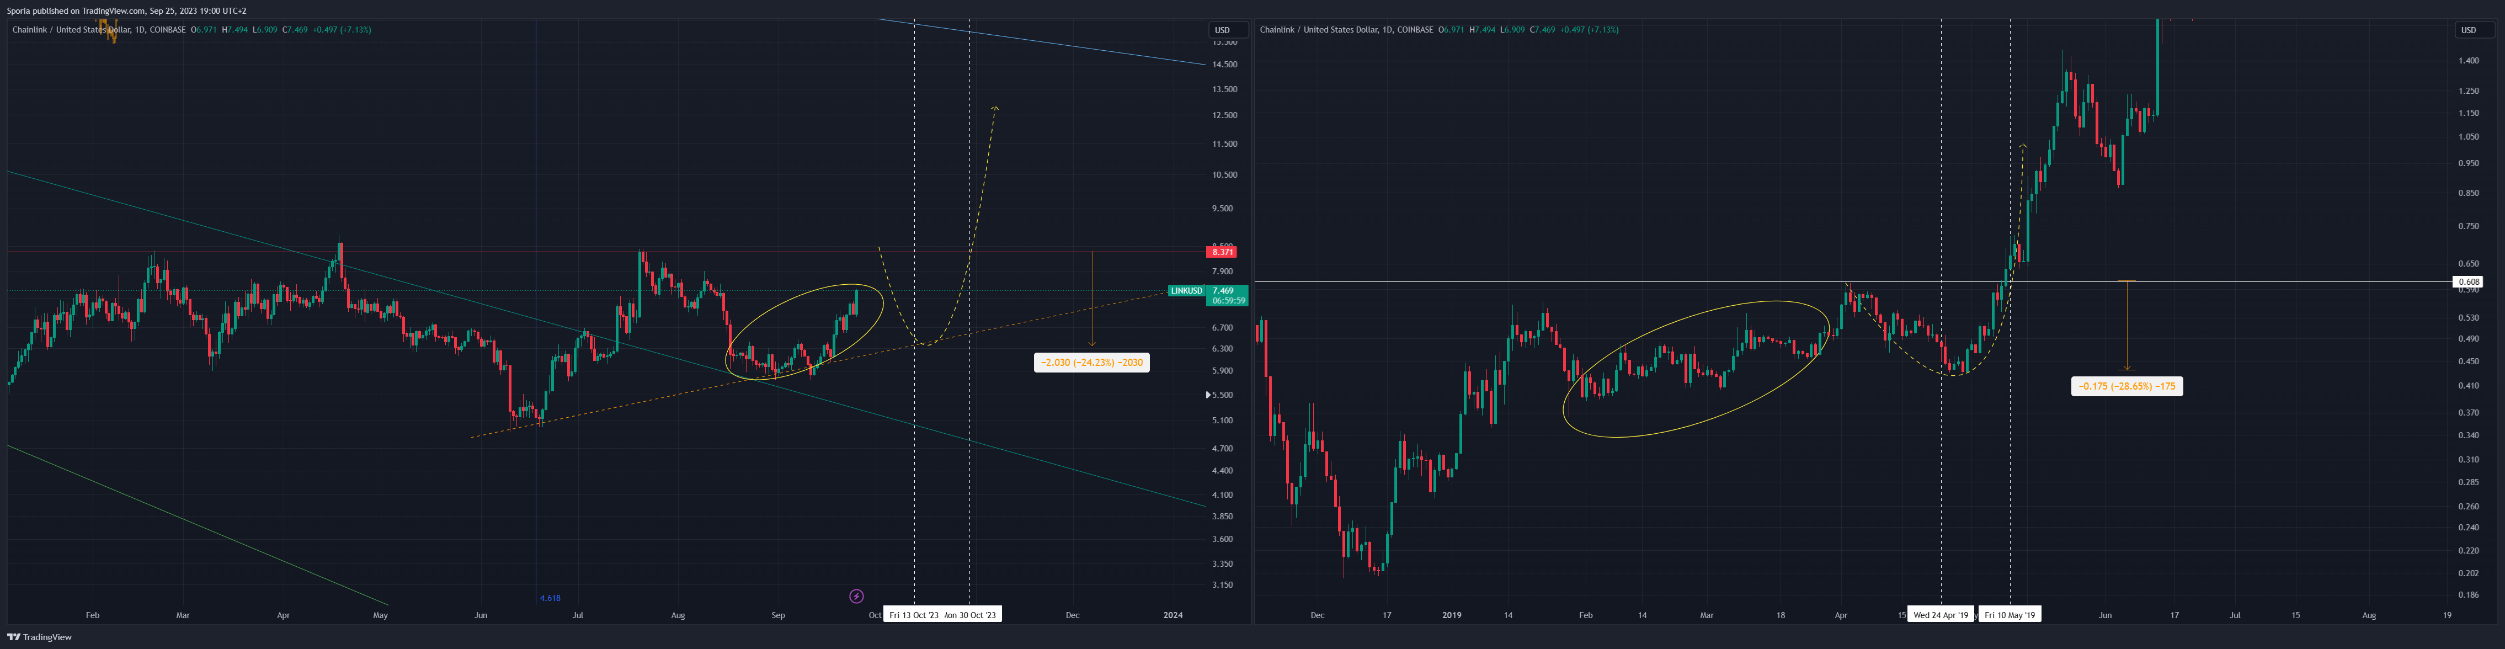Click the -2.030 (-24.23%) measurement label
Image resolution: width=2505 pixels, height=649 pixels.
(x=1091, y=363)
